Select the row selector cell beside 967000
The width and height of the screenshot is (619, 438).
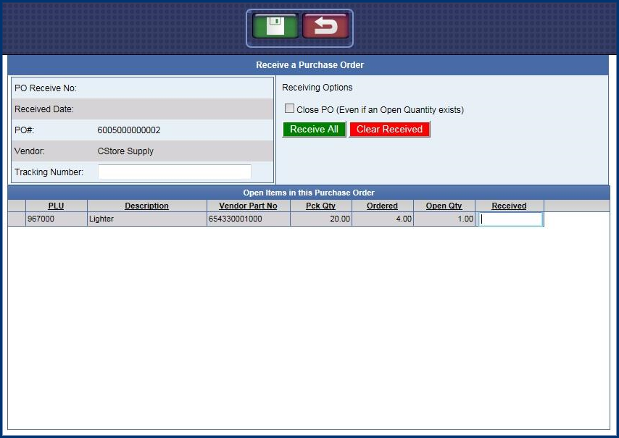click(x=17, y=219)
